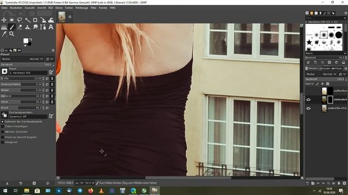The width and height of the screenshot is (348, 195).
Task: Save tool preset at panel bottom
Action: [x=7, y=183]
